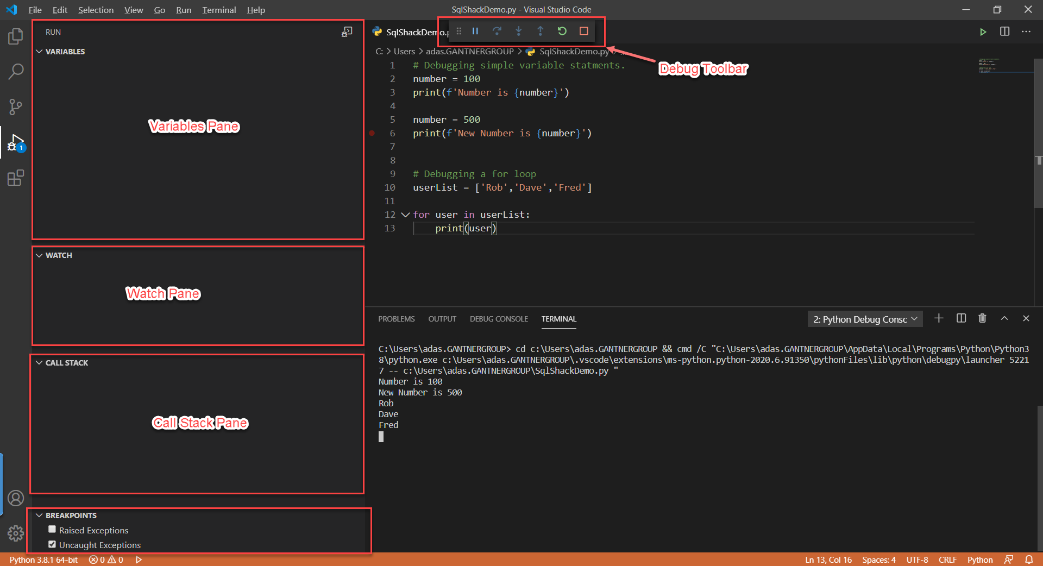This screenshot has height=566, width=1043.
Task: Enable the Raised Exceptions breakpoint
Action: point(52,530)
